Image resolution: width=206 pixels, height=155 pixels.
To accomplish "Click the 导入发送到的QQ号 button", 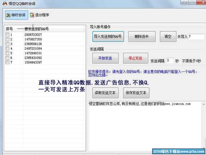I will point(108,37).
